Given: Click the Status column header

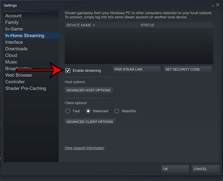Looking at the screenshot, I should pos(176,25).
